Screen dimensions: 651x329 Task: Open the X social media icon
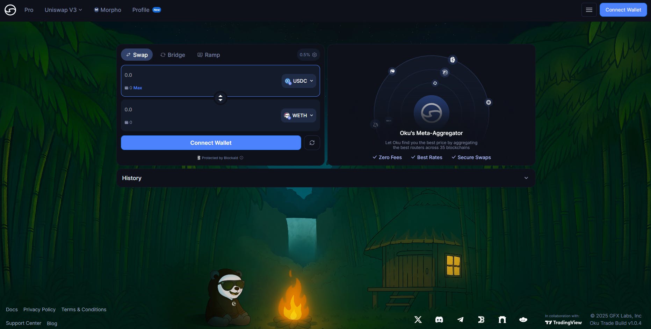418,319
